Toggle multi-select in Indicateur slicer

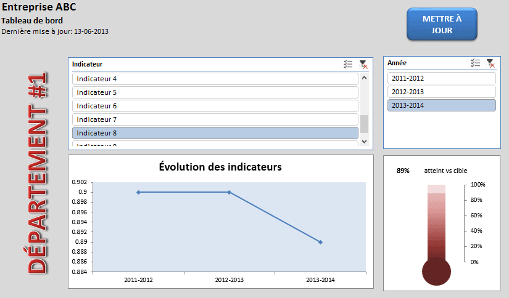pos(348,64)
